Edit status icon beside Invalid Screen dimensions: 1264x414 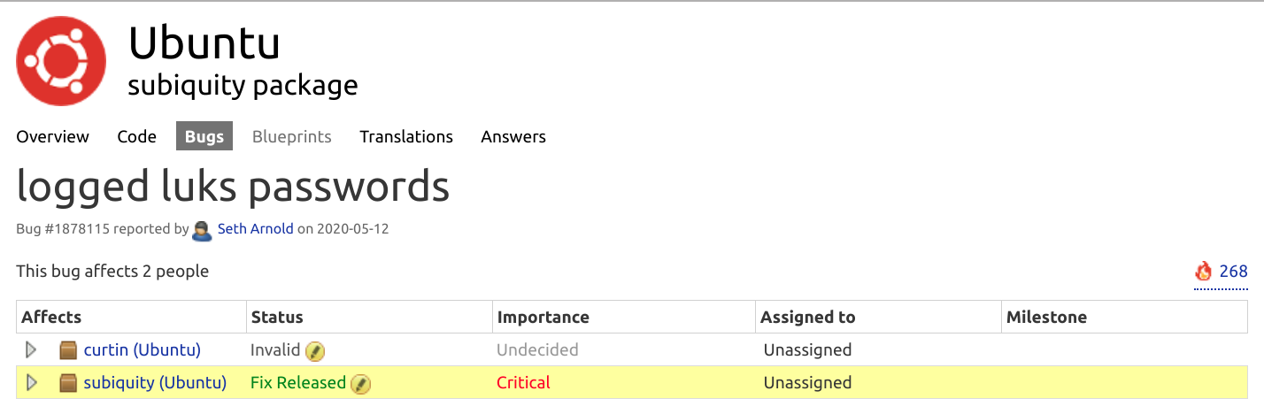pos(315,351)
